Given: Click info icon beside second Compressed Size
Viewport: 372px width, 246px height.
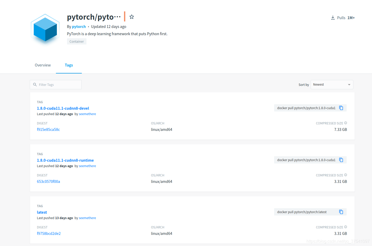Looking at the screenshot, I should [x=346, y=175].
